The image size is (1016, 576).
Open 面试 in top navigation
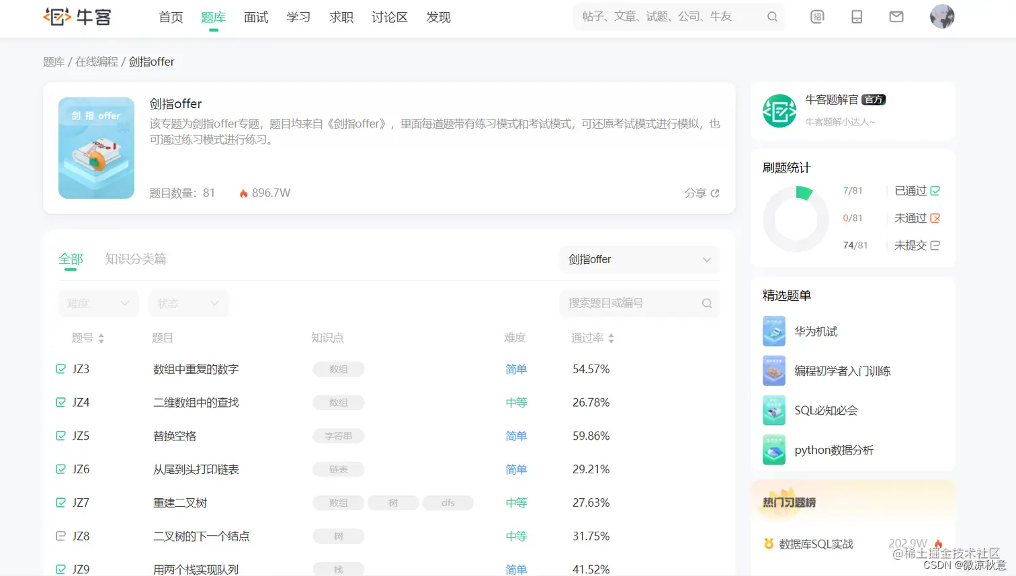[x=256, y=17]
